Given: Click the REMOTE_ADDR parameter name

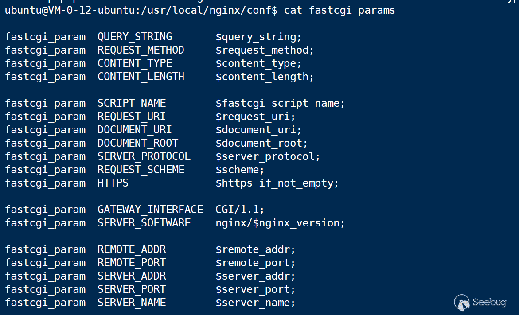Looking at the screenshot, I should [132, 249].
